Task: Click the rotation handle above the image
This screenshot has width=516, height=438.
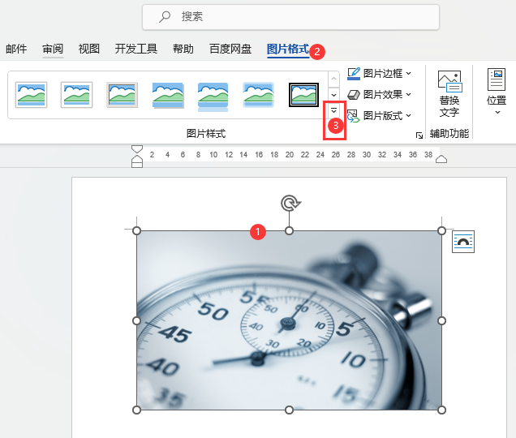Action: (290, 203)
